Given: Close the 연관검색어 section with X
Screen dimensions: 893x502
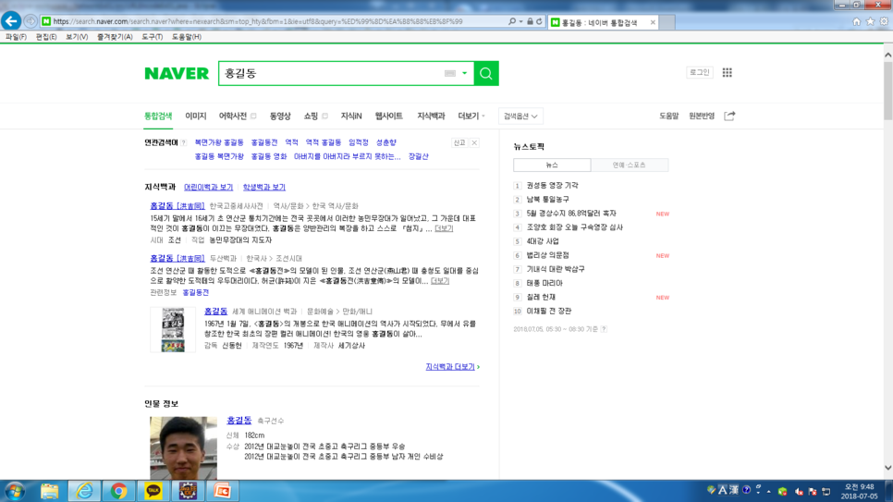Looking at the screenshot, I should point(474,142).
